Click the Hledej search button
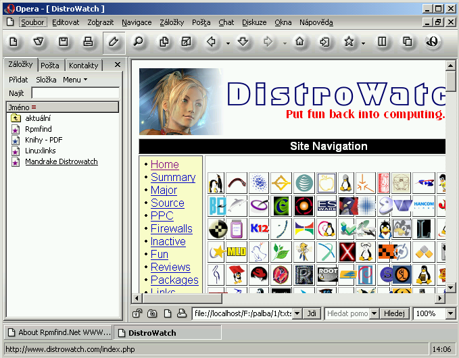The height and width of the screenshot is (358, 459). click(394, 313)
